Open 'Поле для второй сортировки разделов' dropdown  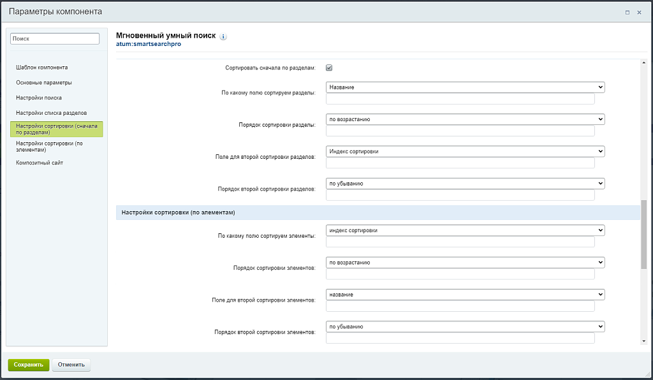(x=465, y=152)
